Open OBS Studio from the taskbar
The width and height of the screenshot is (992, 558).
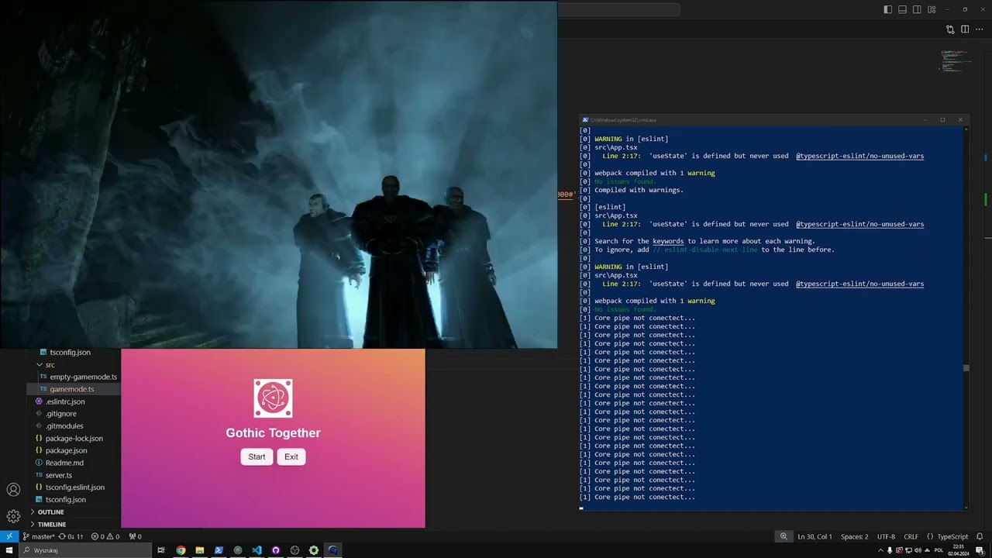294,550
